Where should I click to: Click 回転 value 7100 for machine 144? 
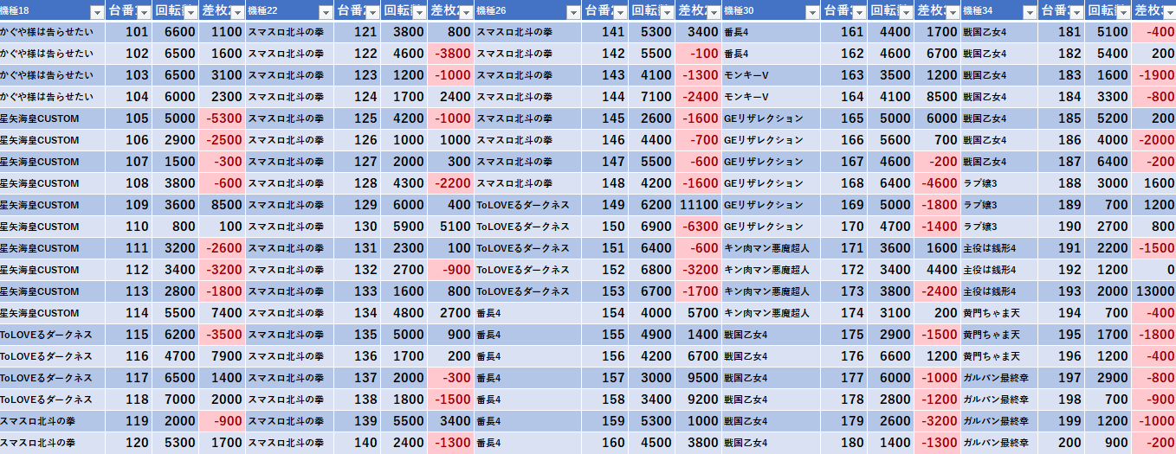651,97
